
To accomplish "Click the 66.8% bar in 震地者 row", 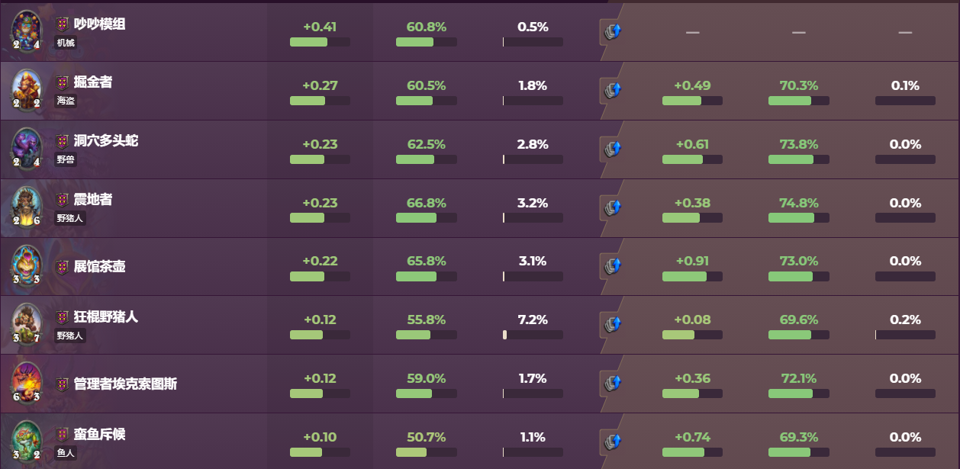I will (x=426, y=218).
